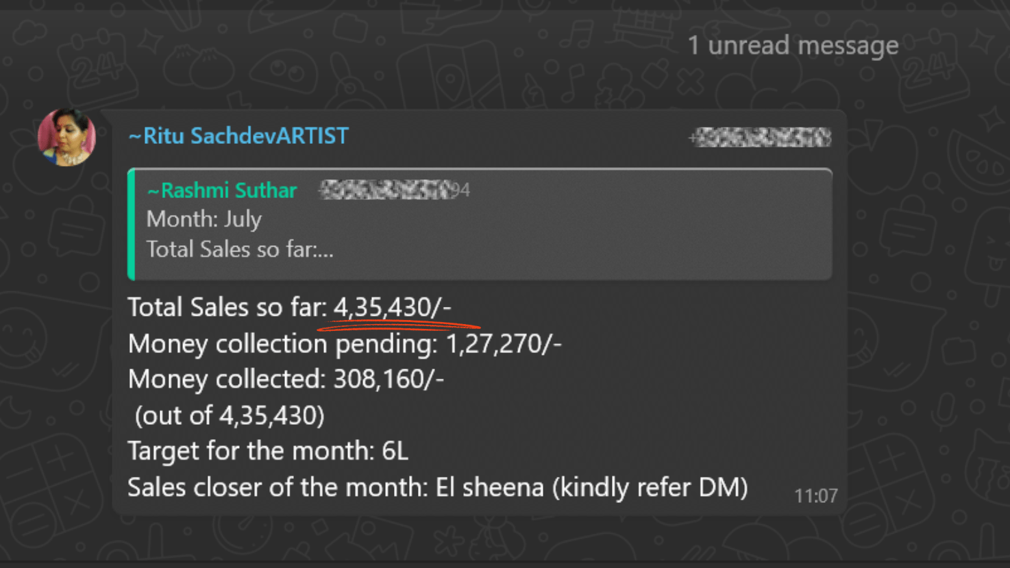This screenshot has height=568, width=1010.
Task: Click the blurred phone number beside Ritu's name
Action: [x=760, y=138]
